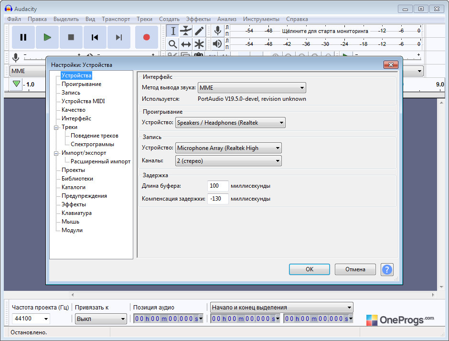
Task: Click the blue help question mark button
Action: [387, 269]
